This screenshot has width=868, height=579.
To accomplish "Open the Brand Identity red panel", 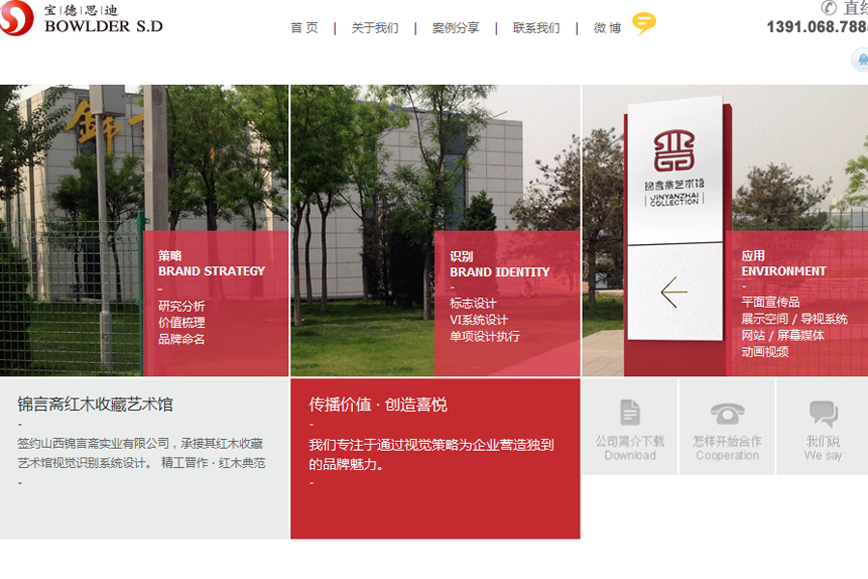I will [506, 303].
